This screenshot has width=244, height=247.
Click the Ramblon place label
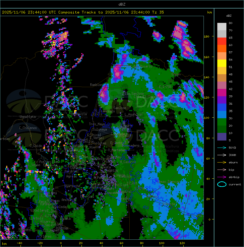point(96,85)
